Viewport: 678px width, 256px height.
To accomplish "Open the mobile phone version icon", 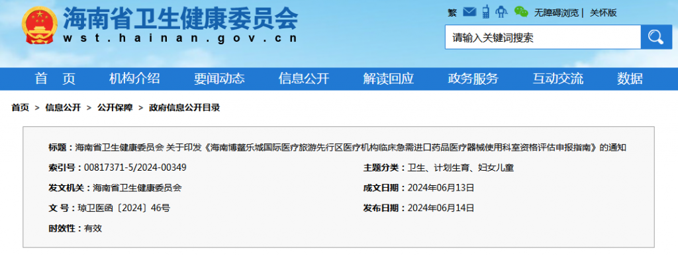I will (x=485, y=12).
